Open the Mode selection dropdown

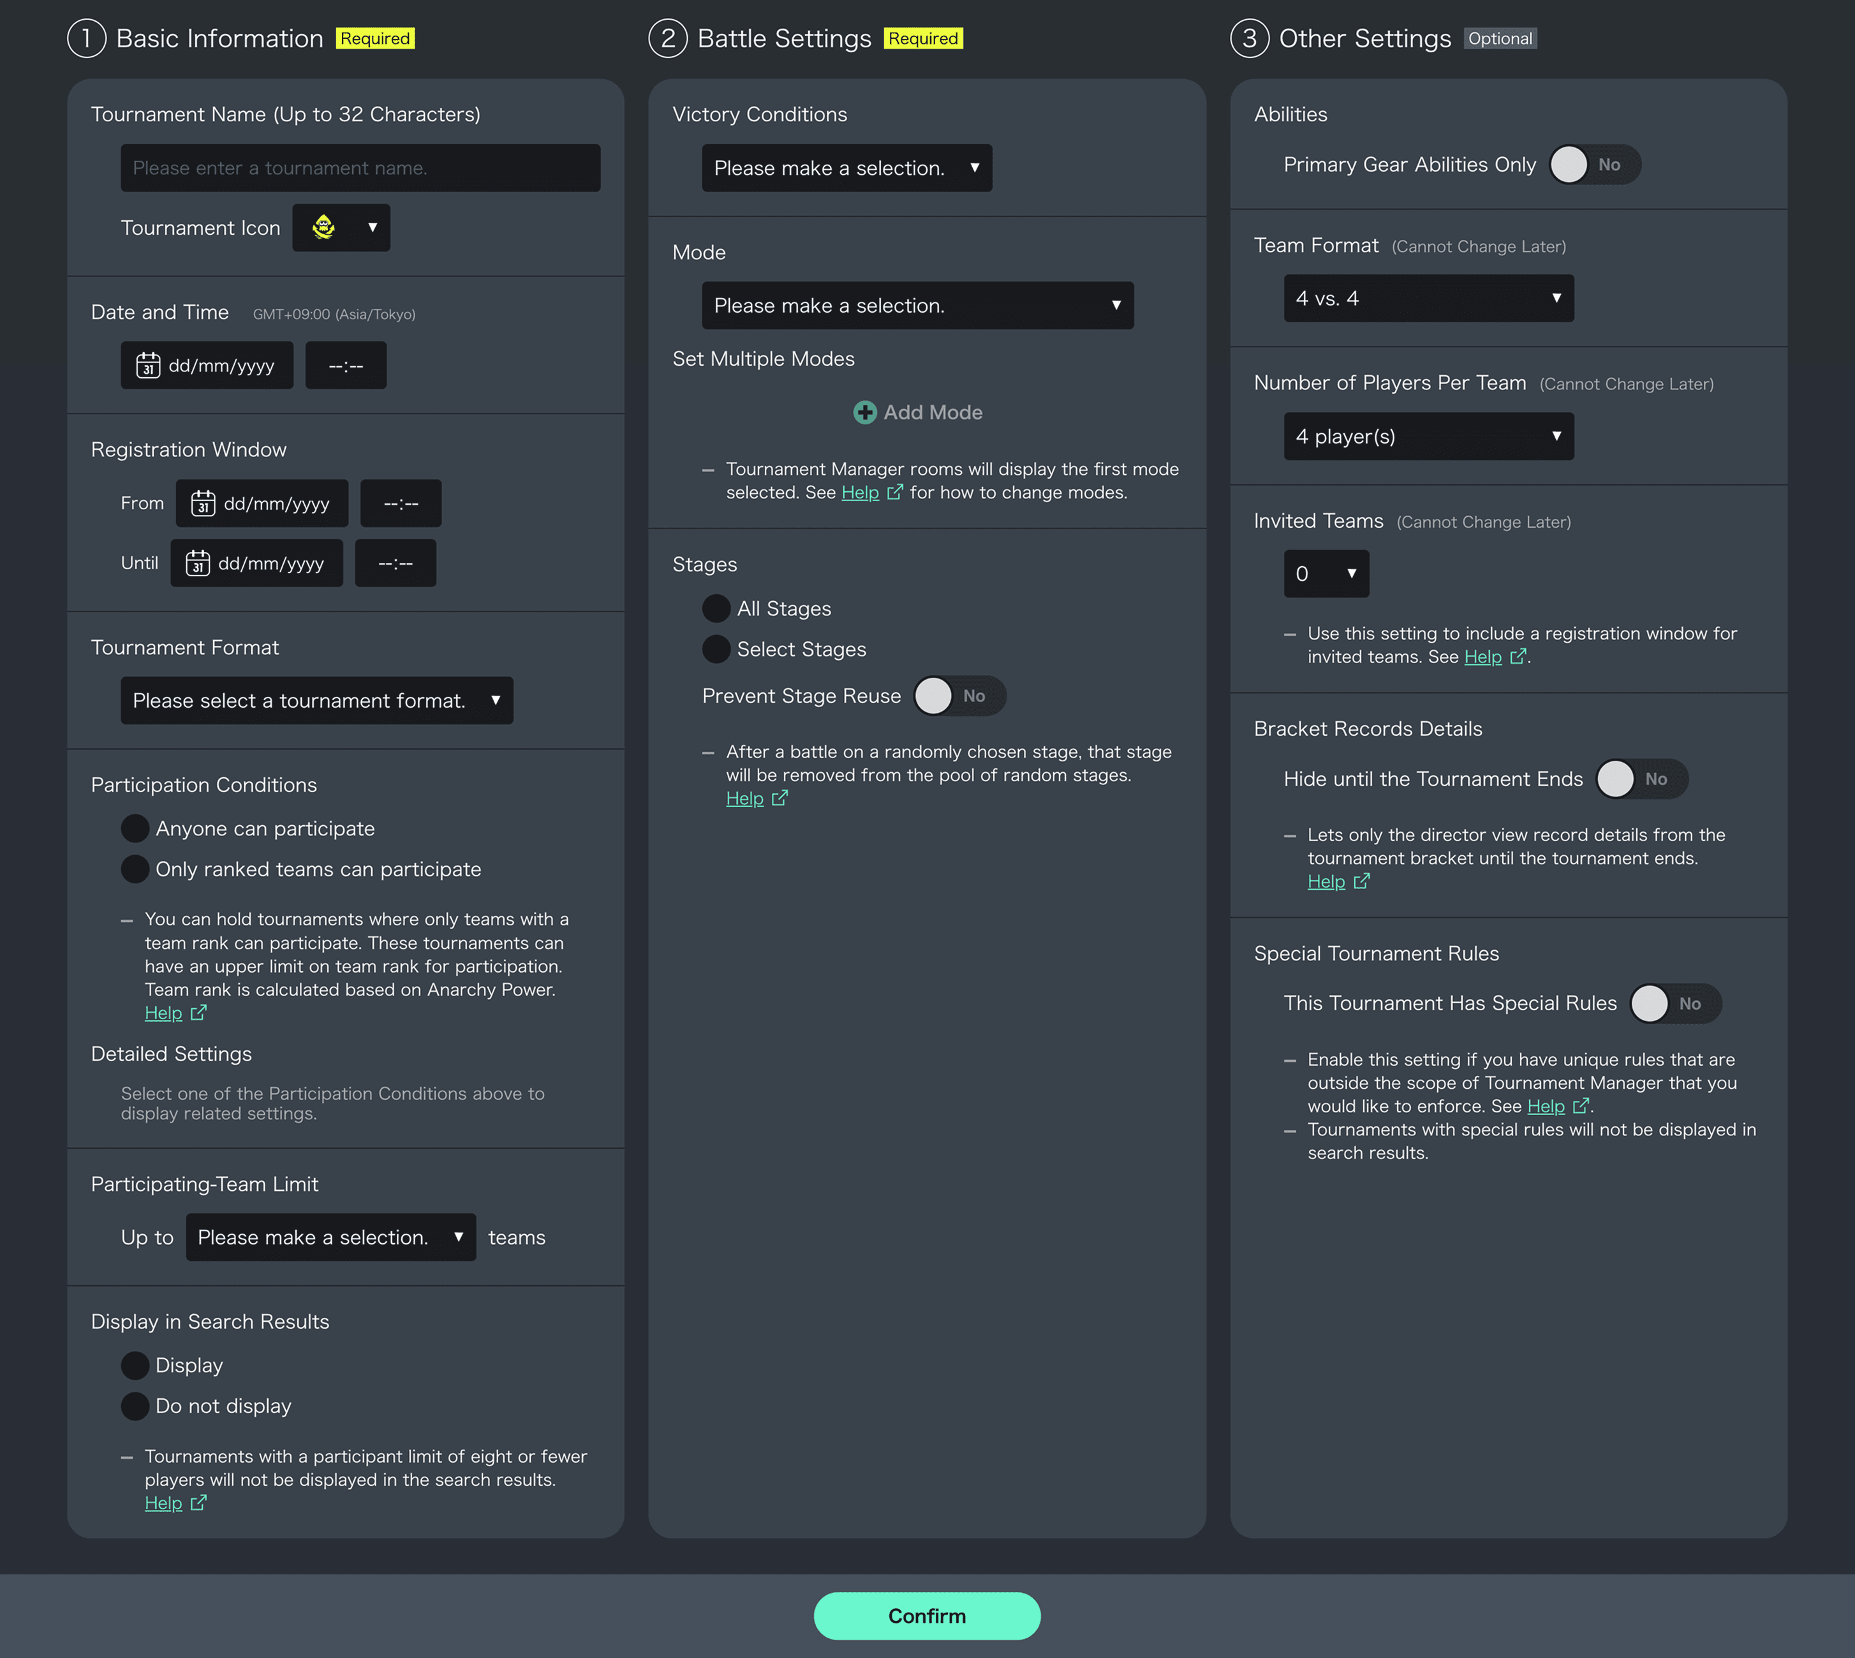918,306
